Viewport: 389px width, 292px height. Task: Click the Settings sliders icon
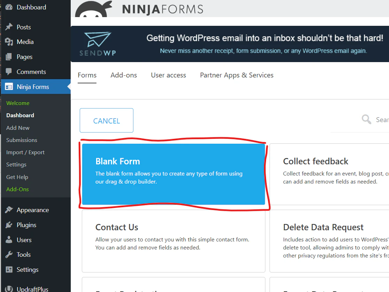[9, 269]
